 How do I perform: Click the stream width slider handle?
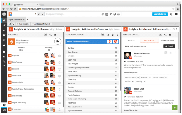pyautogui.click(x=175, y=24)
